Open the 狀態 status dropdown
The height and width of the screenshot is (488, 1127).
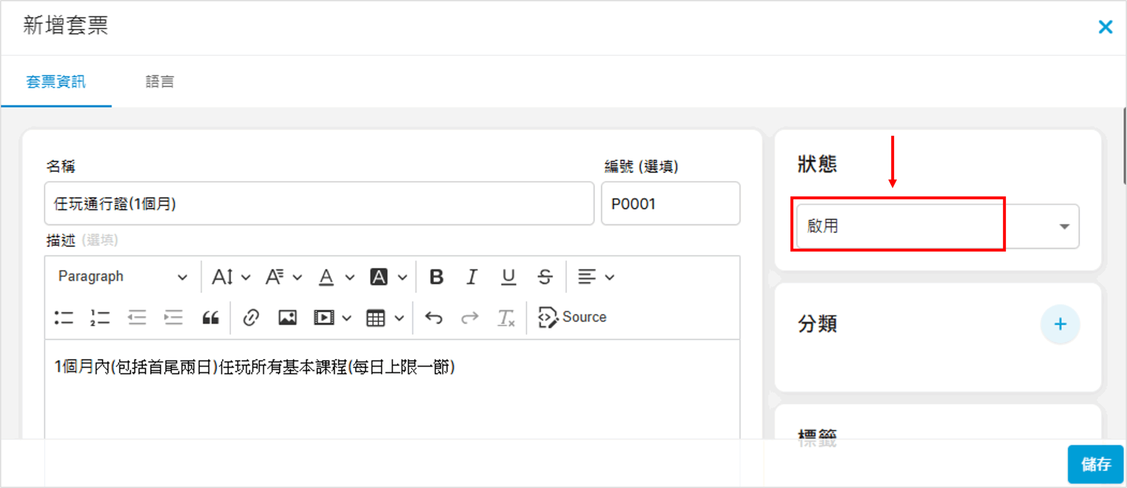pyautogui.click(x=937, y=226)
